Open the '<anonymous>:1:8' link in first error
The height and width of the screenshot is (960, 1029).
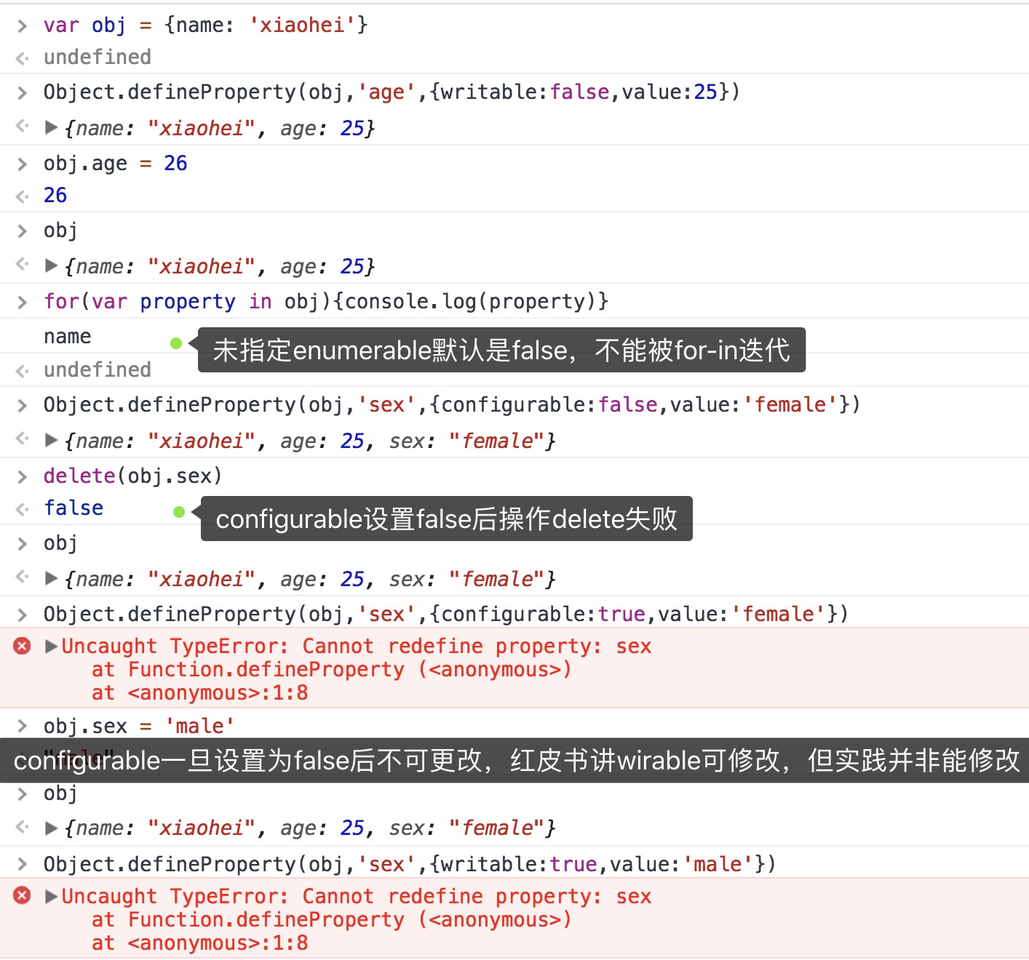218,693
